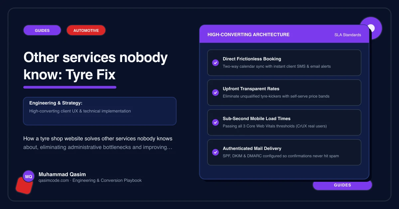
Task: Click the tyre shop website summary paragraph
Action: click(x=98, y=143)
